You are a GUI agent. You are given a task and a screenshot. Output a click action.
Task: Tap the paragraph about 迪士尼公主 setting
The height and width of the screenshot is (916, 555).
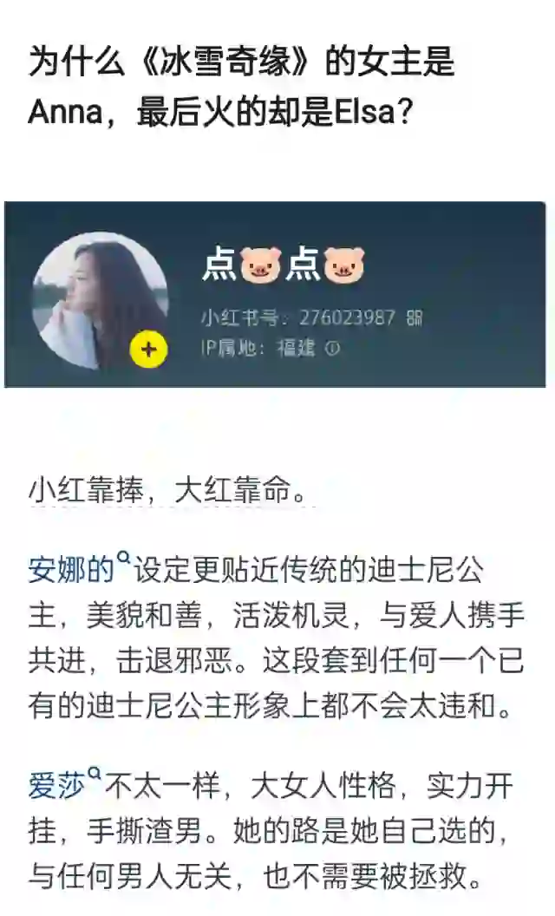(276, 638)
